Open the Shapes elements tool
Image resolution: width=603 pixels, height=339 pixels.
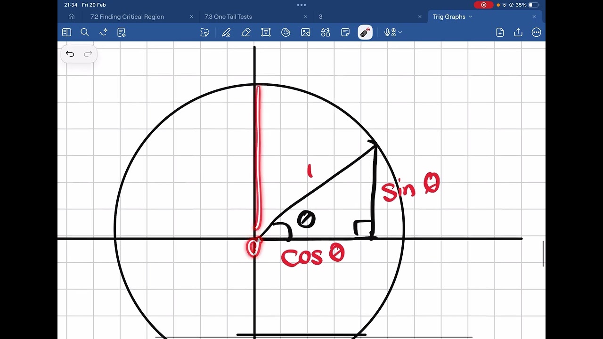coord(326,32)
